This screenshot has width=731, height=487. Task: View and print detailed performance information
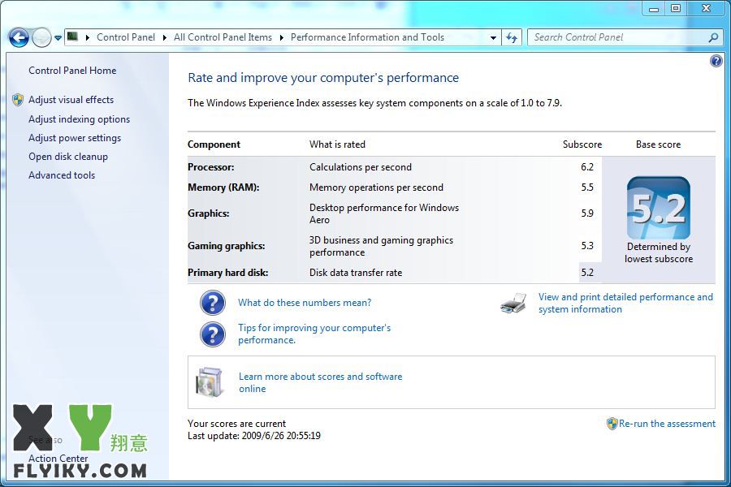point(625,303)
